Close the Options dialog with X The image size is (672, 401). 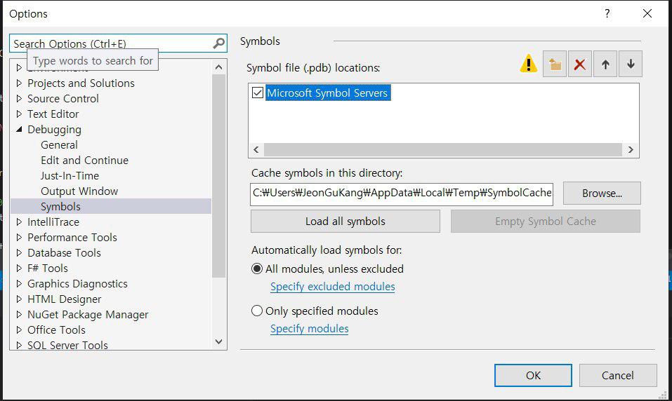647,14
